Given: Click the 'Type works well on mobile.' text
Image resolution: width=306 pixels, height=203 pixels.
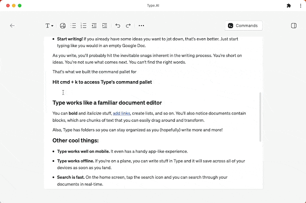Looking at the screenshot, I should pos(83,151).
